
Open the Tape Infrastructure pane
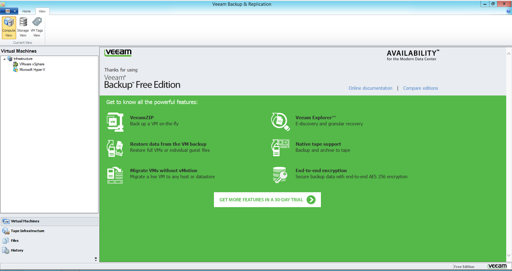(27, 231)
